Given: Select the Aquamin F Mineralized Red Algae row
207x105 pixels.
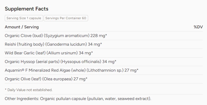Looking at the screenshot, I should [104, 70].
